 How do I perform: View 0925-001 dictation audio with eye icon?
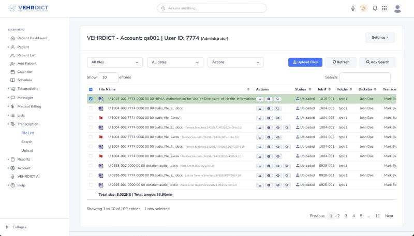click(x=277, y=185)
